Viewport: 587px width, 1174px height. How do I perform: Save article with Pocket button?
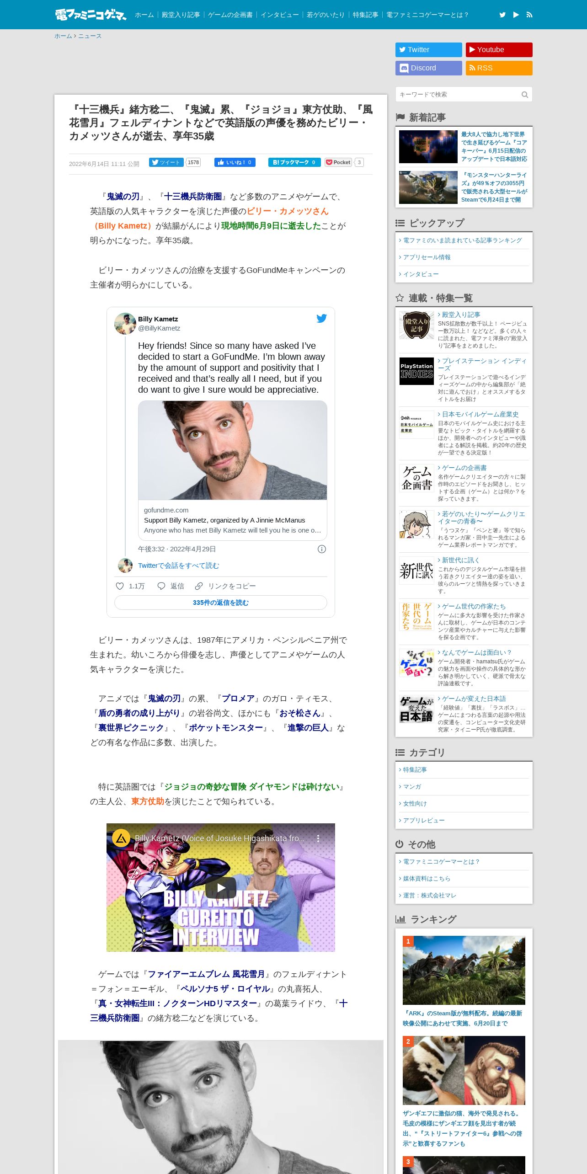(338, 162)
